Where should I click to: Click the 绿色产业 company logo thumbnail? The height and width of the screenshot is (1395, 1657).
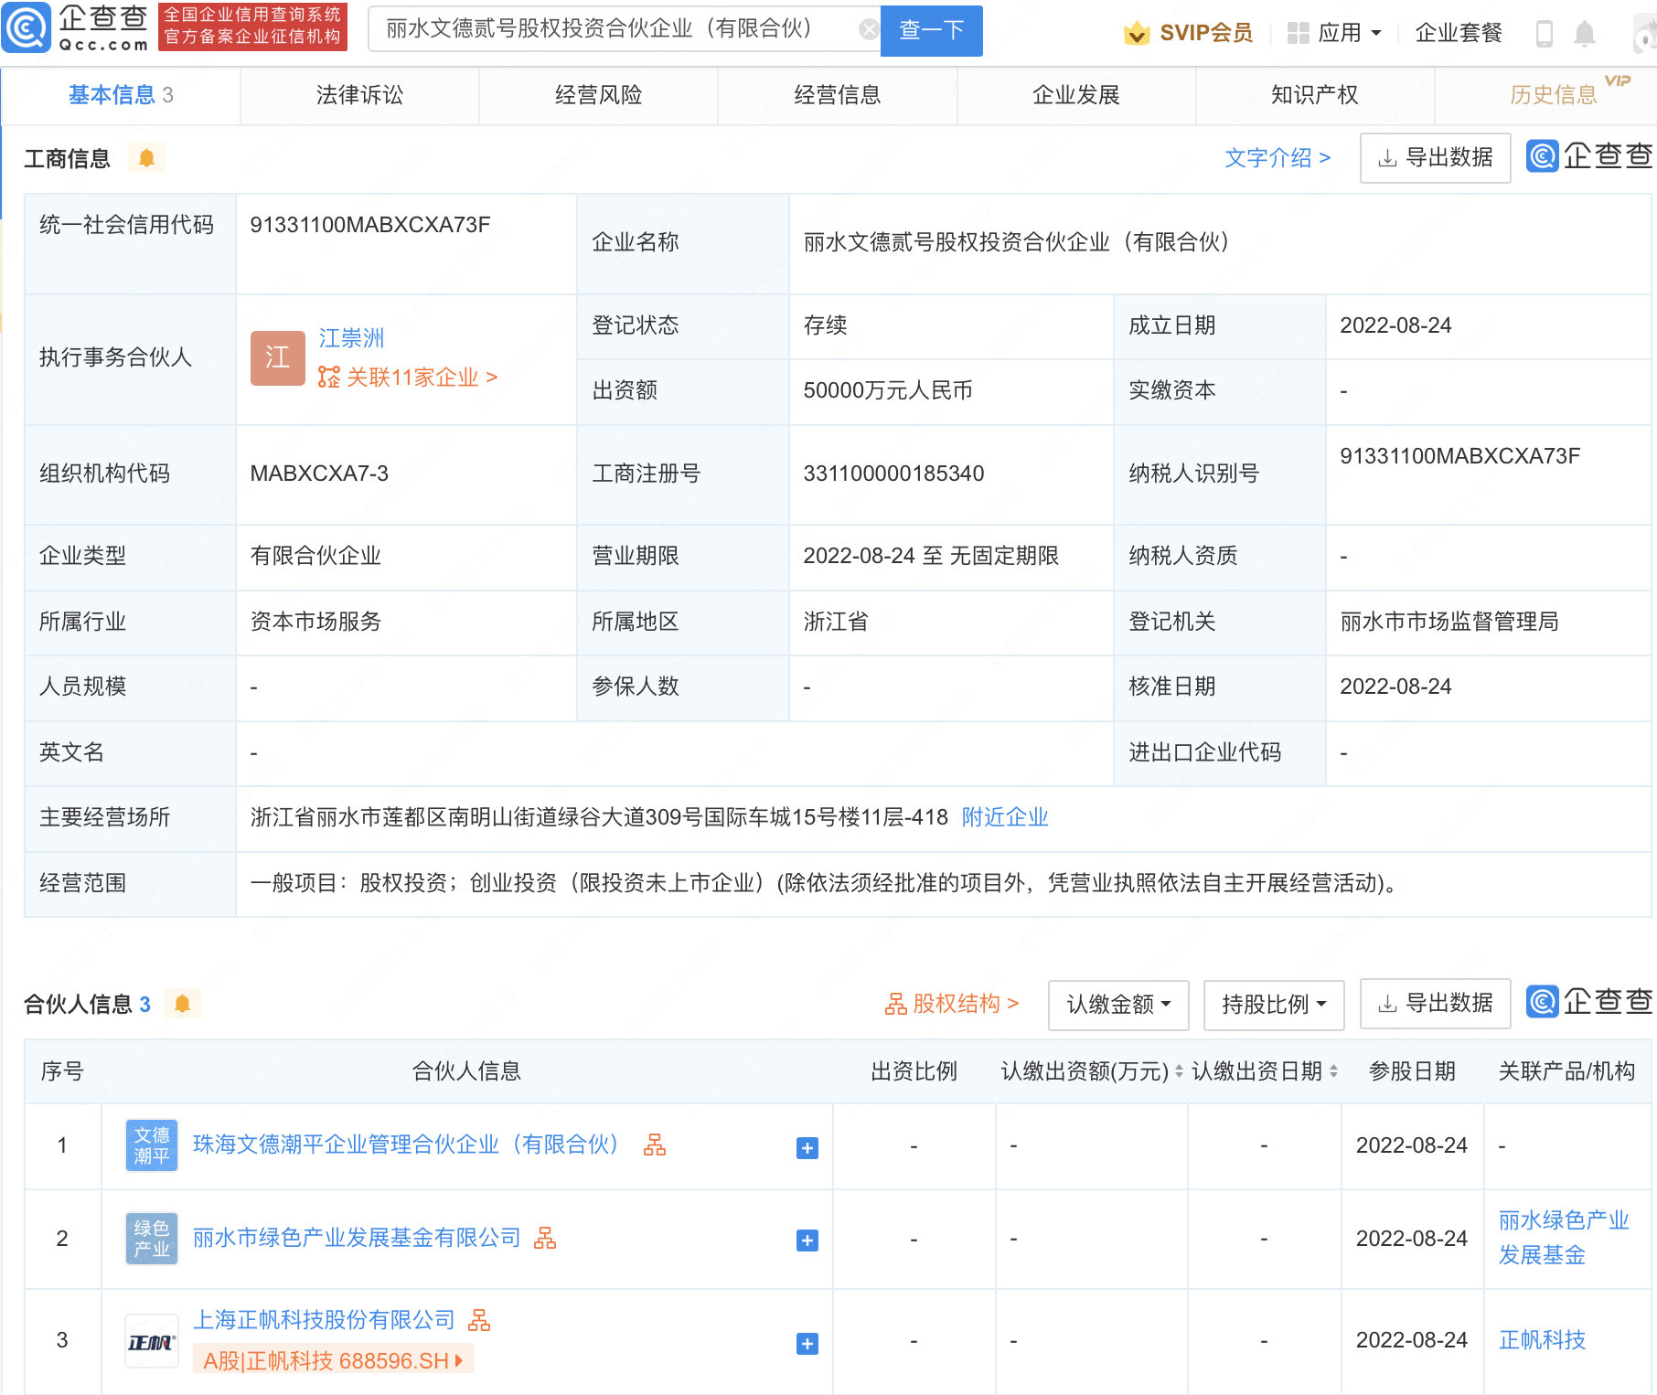click(152, 1239)
